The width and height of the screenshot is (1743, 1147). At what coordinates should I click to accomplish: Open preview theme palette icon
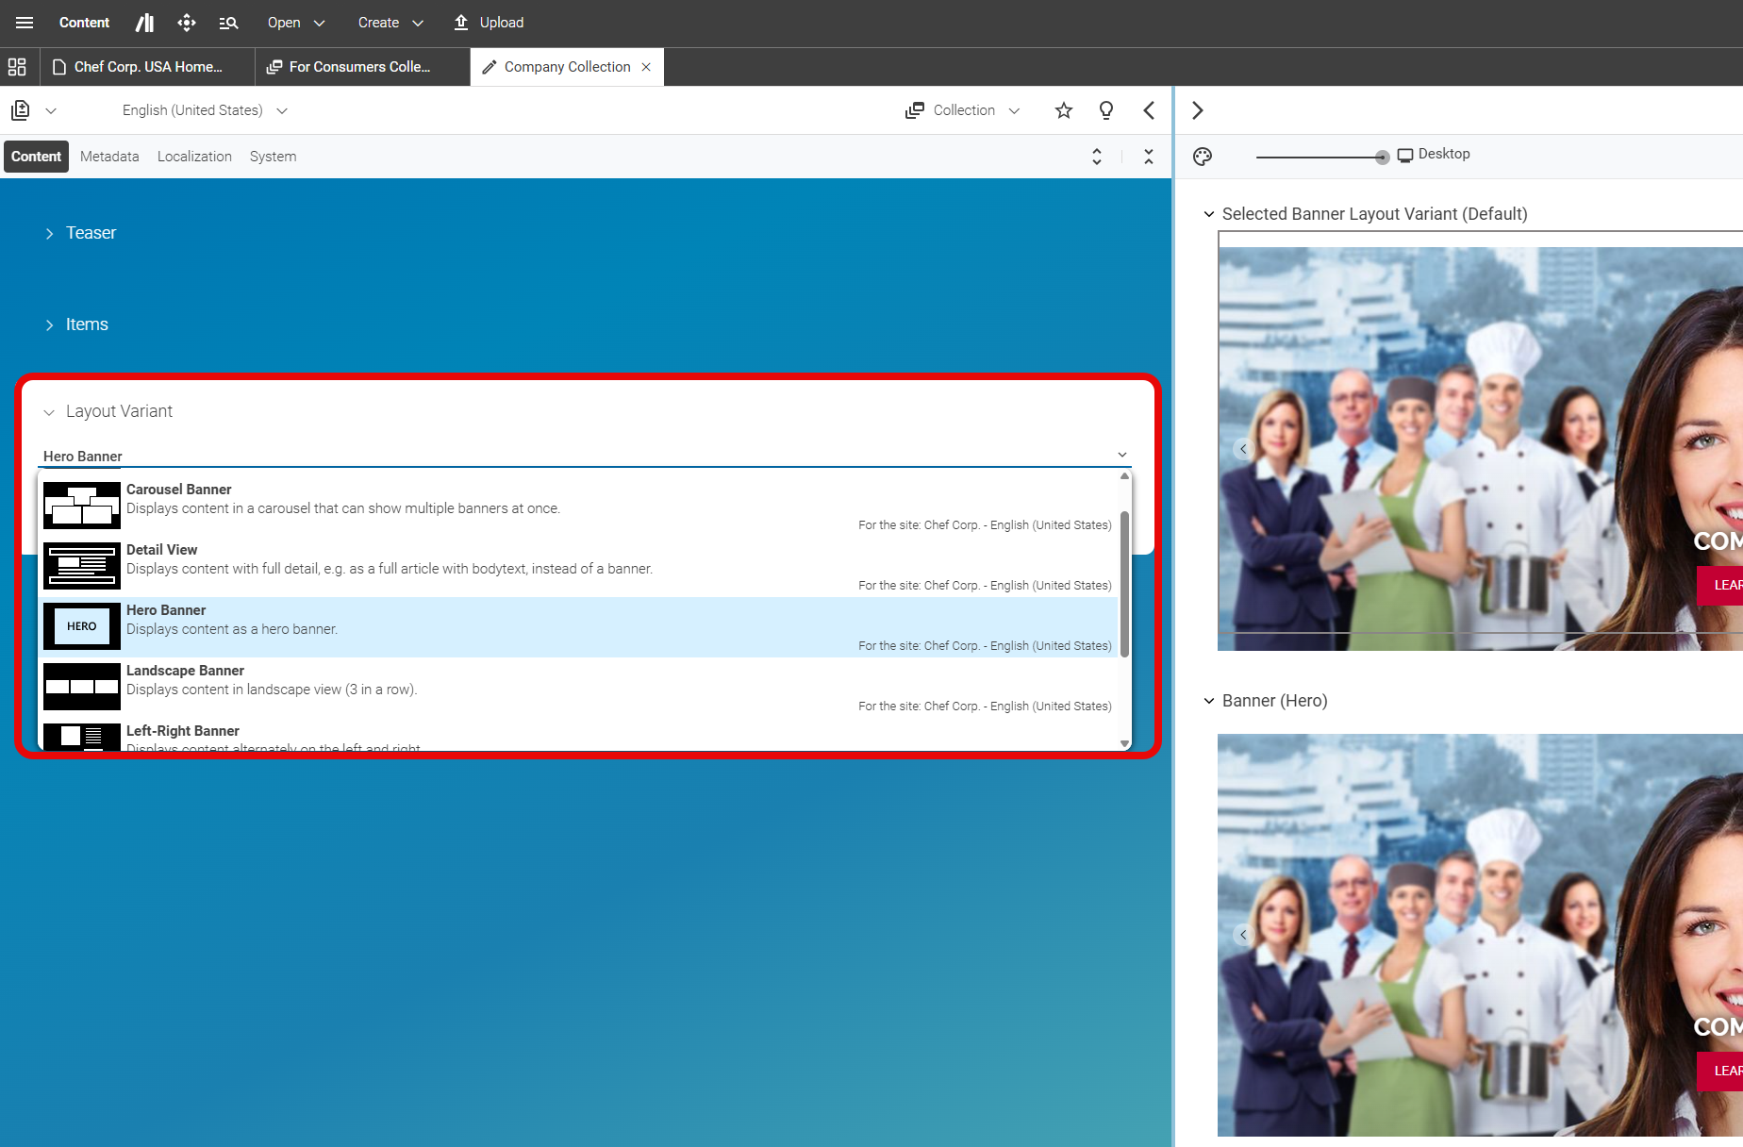[x=1203, y=157]
